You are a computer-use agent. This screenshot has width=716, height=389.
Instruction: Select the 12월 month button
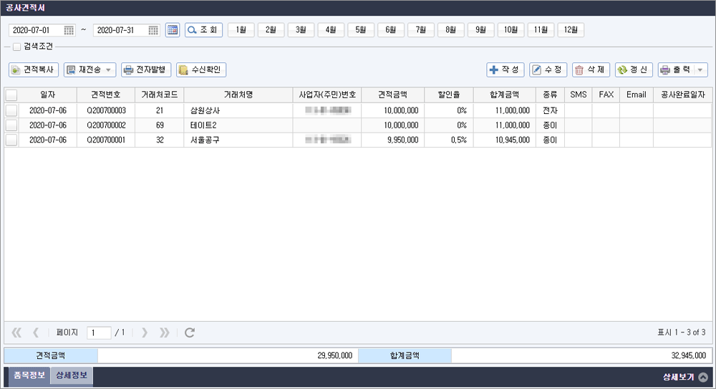point(571,30)
